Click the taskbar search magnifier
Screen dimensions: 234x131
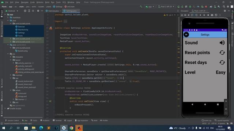coord(11,128)
